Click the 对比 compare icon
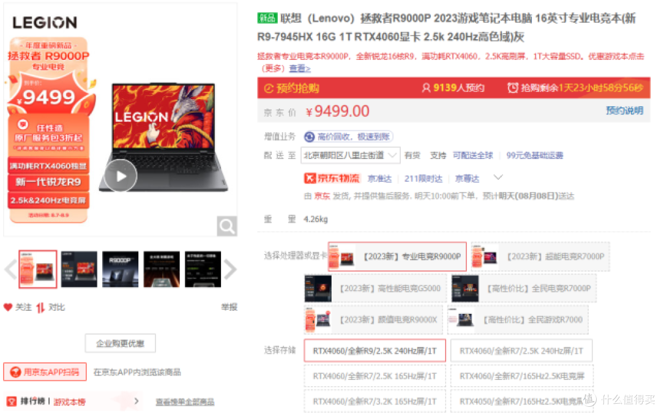The width and height of the screenshot is (661, 413). click(x=40, y=308)
